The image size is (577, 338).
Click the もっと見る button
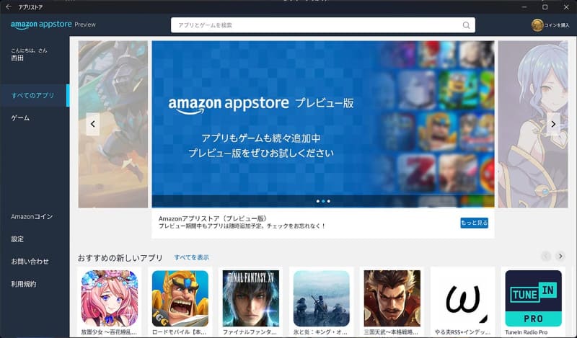click(474, 223)
